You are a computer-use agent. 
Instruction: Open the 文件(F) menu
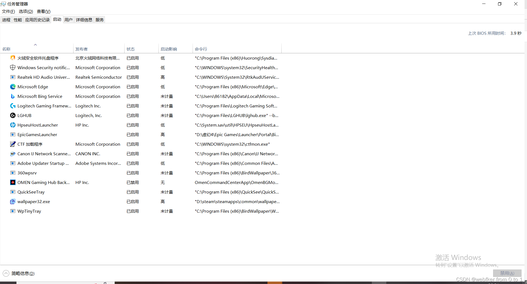pos(8,11)
